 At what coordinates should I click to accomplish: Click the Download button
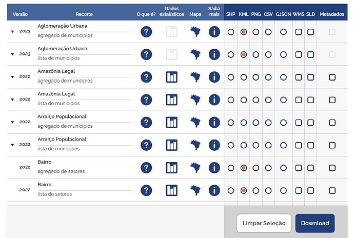[315, 223]
